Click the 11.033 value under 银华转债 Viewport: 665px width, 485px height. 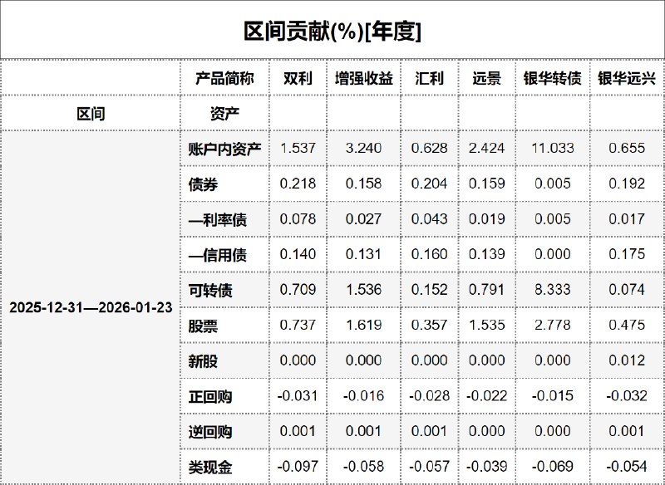pos(552,149)
